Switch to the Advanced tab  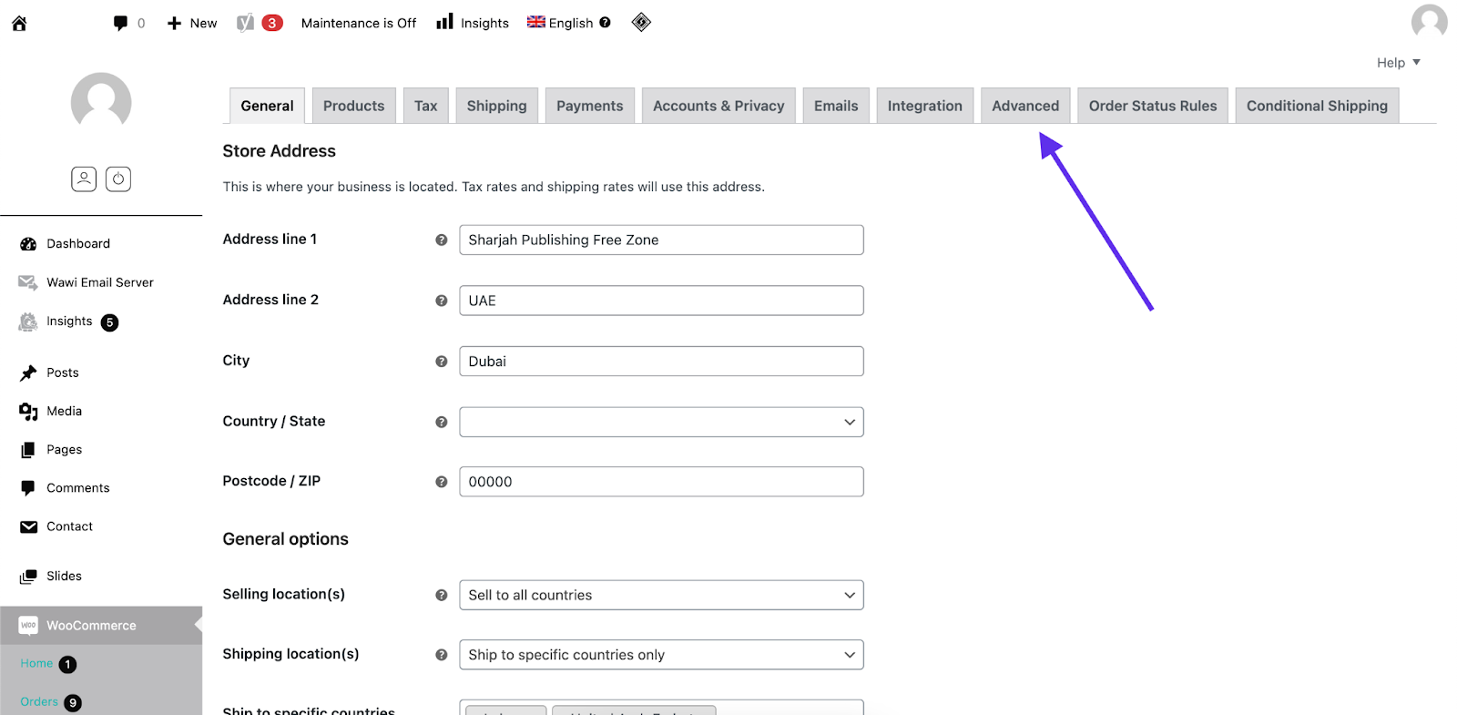click(x=1025, y=106)
